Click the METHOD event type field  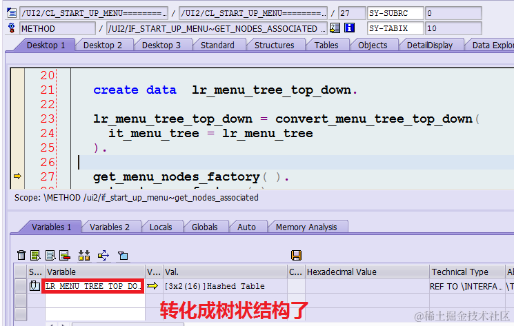(58, 28)
